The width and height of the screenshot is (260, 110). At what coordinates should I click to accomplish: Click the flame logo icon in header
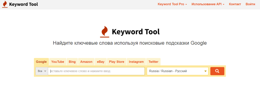tap(5, 4)
